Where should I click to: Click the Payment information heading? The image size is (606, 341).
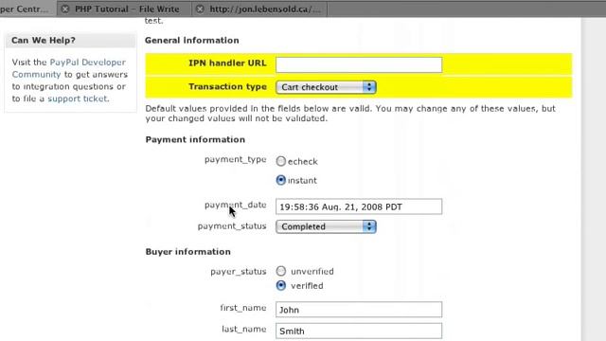195,139
